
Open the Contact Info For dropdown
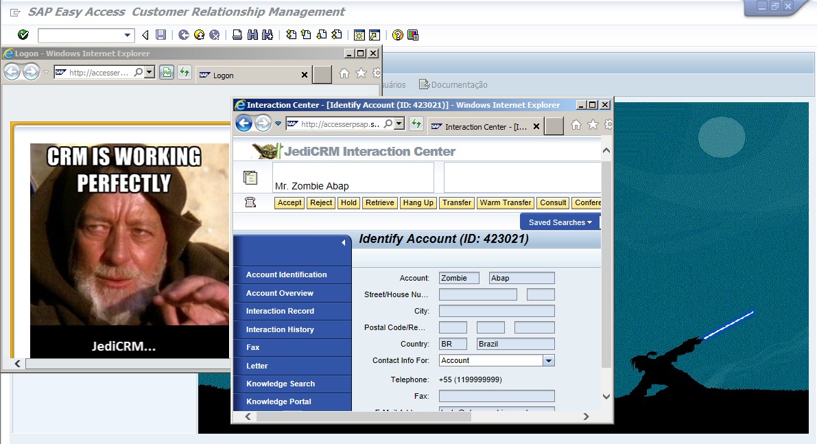(x=549, y=360)
